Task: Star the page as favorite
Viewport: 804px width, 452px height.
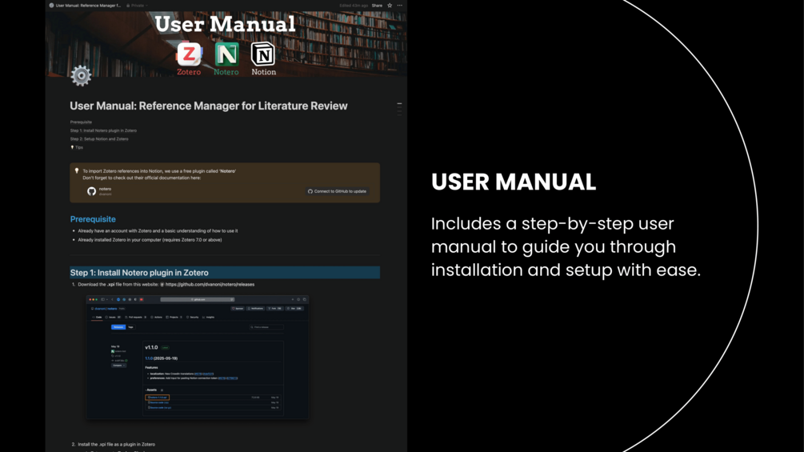Action: pyautogui.click(x=390, y=6)
